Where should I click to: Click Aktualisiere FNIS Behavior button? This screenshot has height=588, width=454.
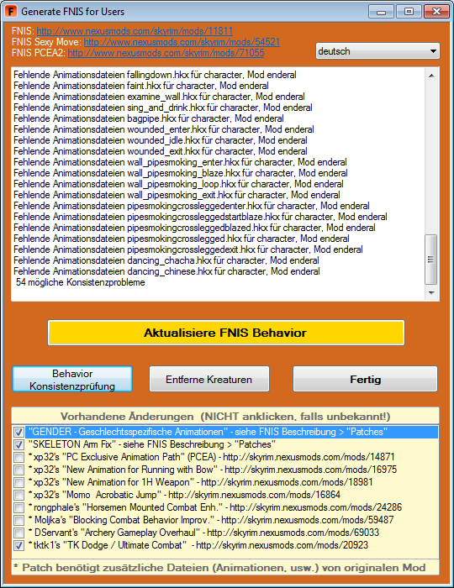pos(226,333)
